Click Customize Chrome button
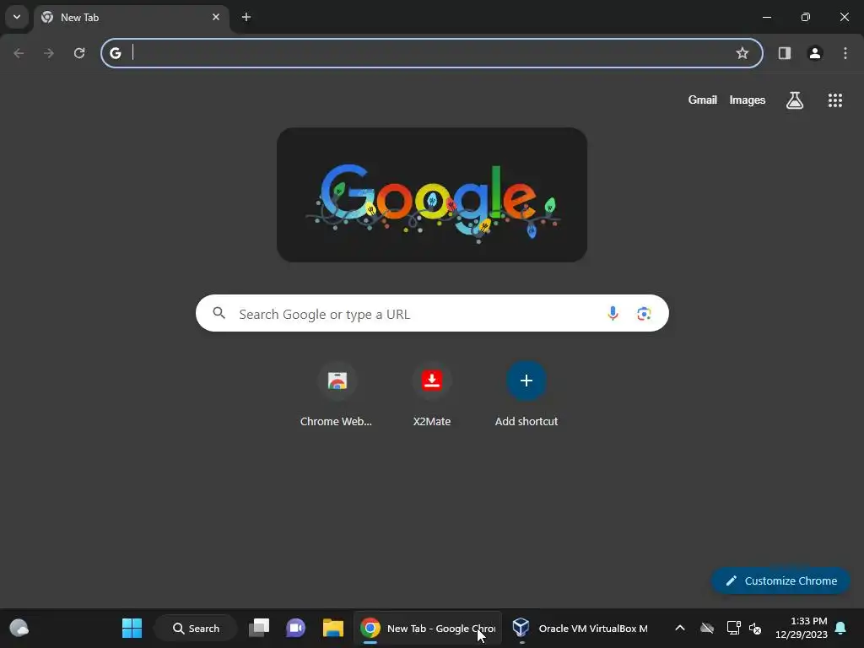Viewport: 864px width, 648px height. click(780, 580)
